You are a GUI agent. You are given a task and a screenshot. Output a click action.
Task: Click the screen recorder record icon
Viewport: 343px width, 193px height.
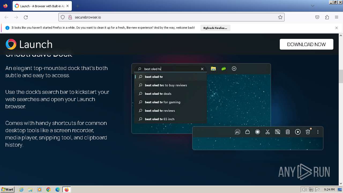pos(258,132)
